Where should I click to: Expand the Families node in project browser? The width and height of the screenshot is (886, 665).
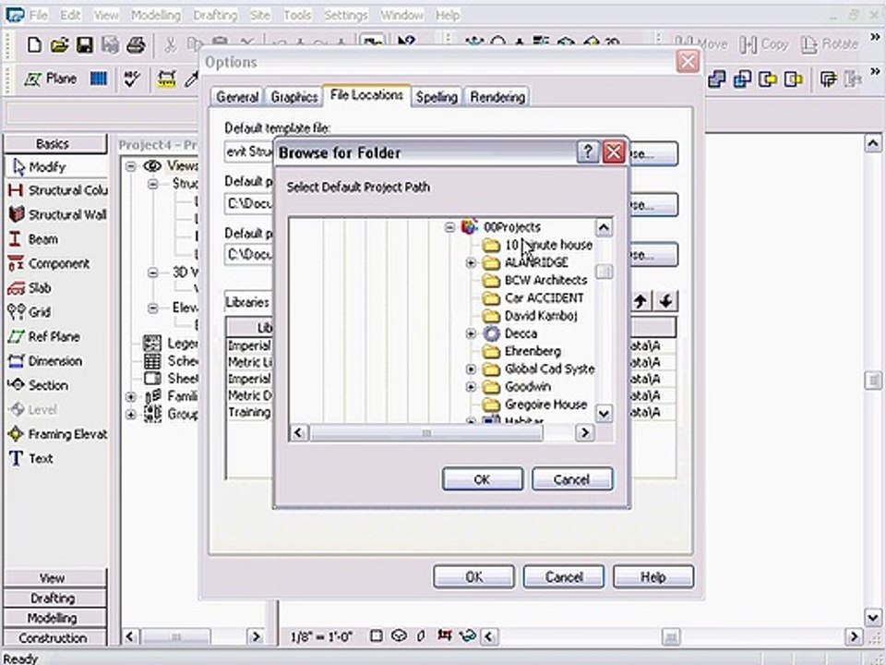tap(131, 397)
